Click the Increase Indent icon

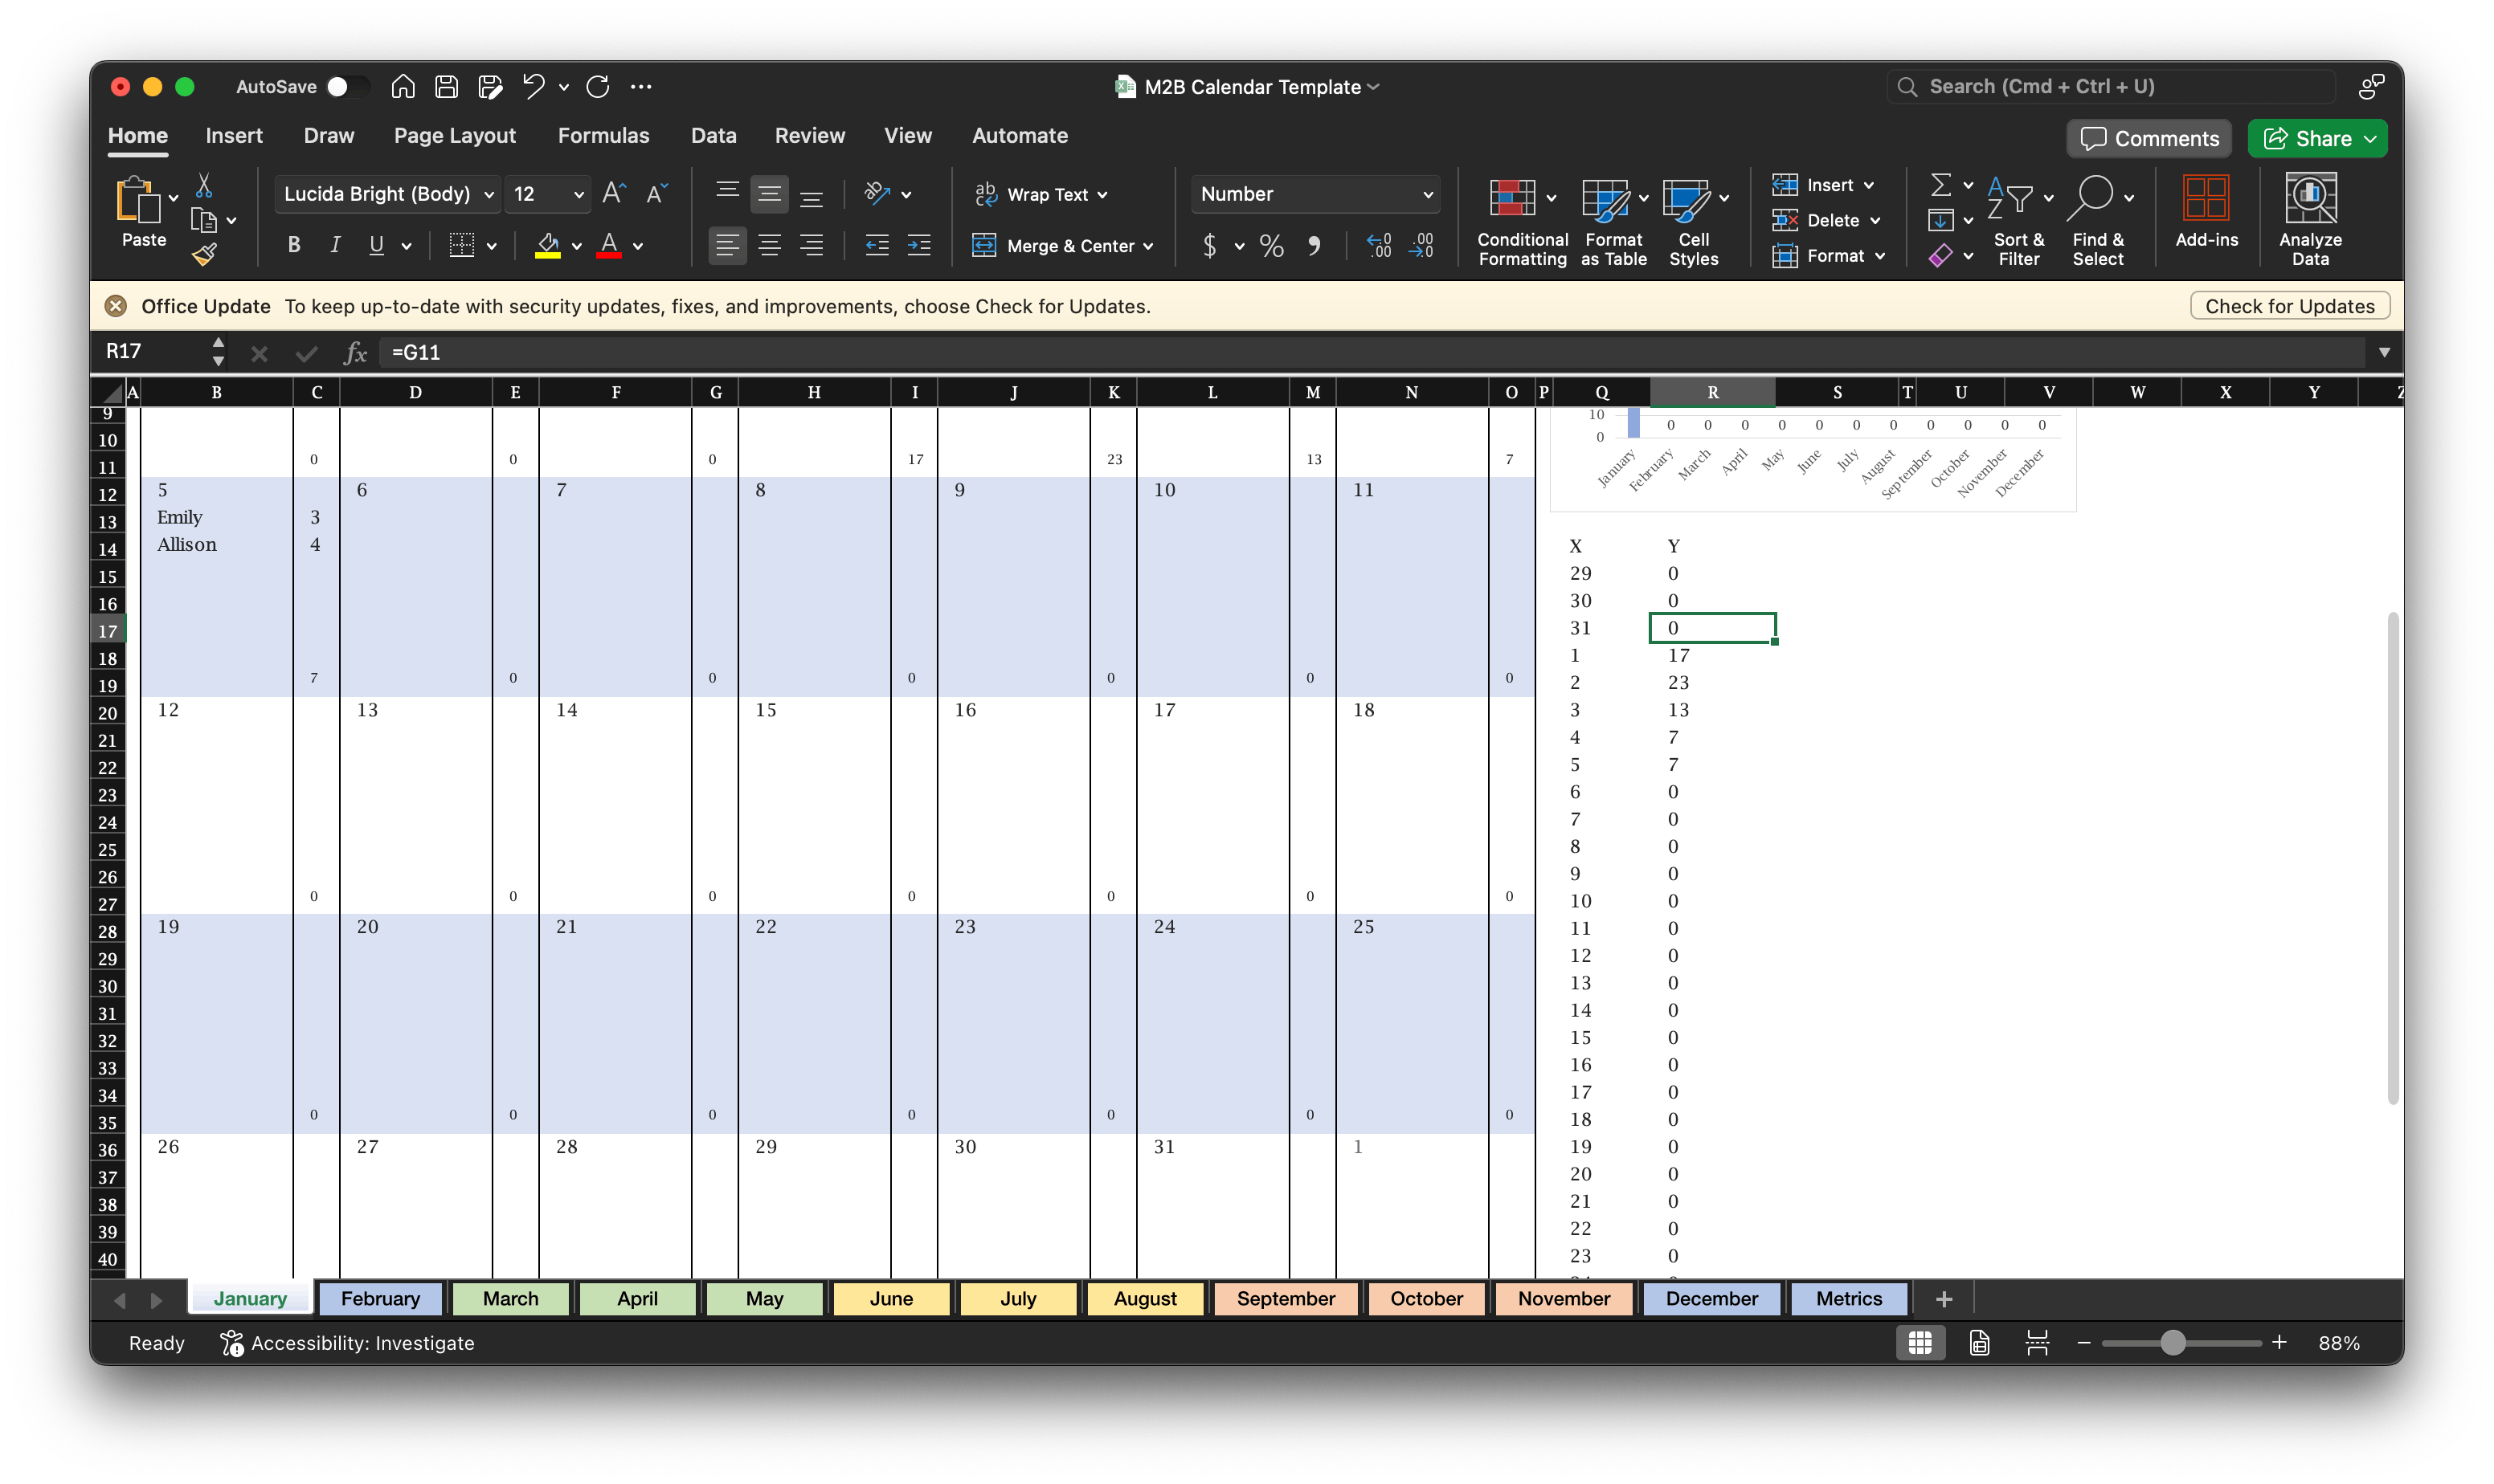click(918, 245)
